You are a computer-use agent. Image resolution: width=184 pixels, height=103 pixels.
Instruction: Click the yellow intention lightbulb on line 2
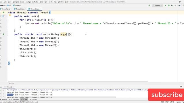(10, 15)
